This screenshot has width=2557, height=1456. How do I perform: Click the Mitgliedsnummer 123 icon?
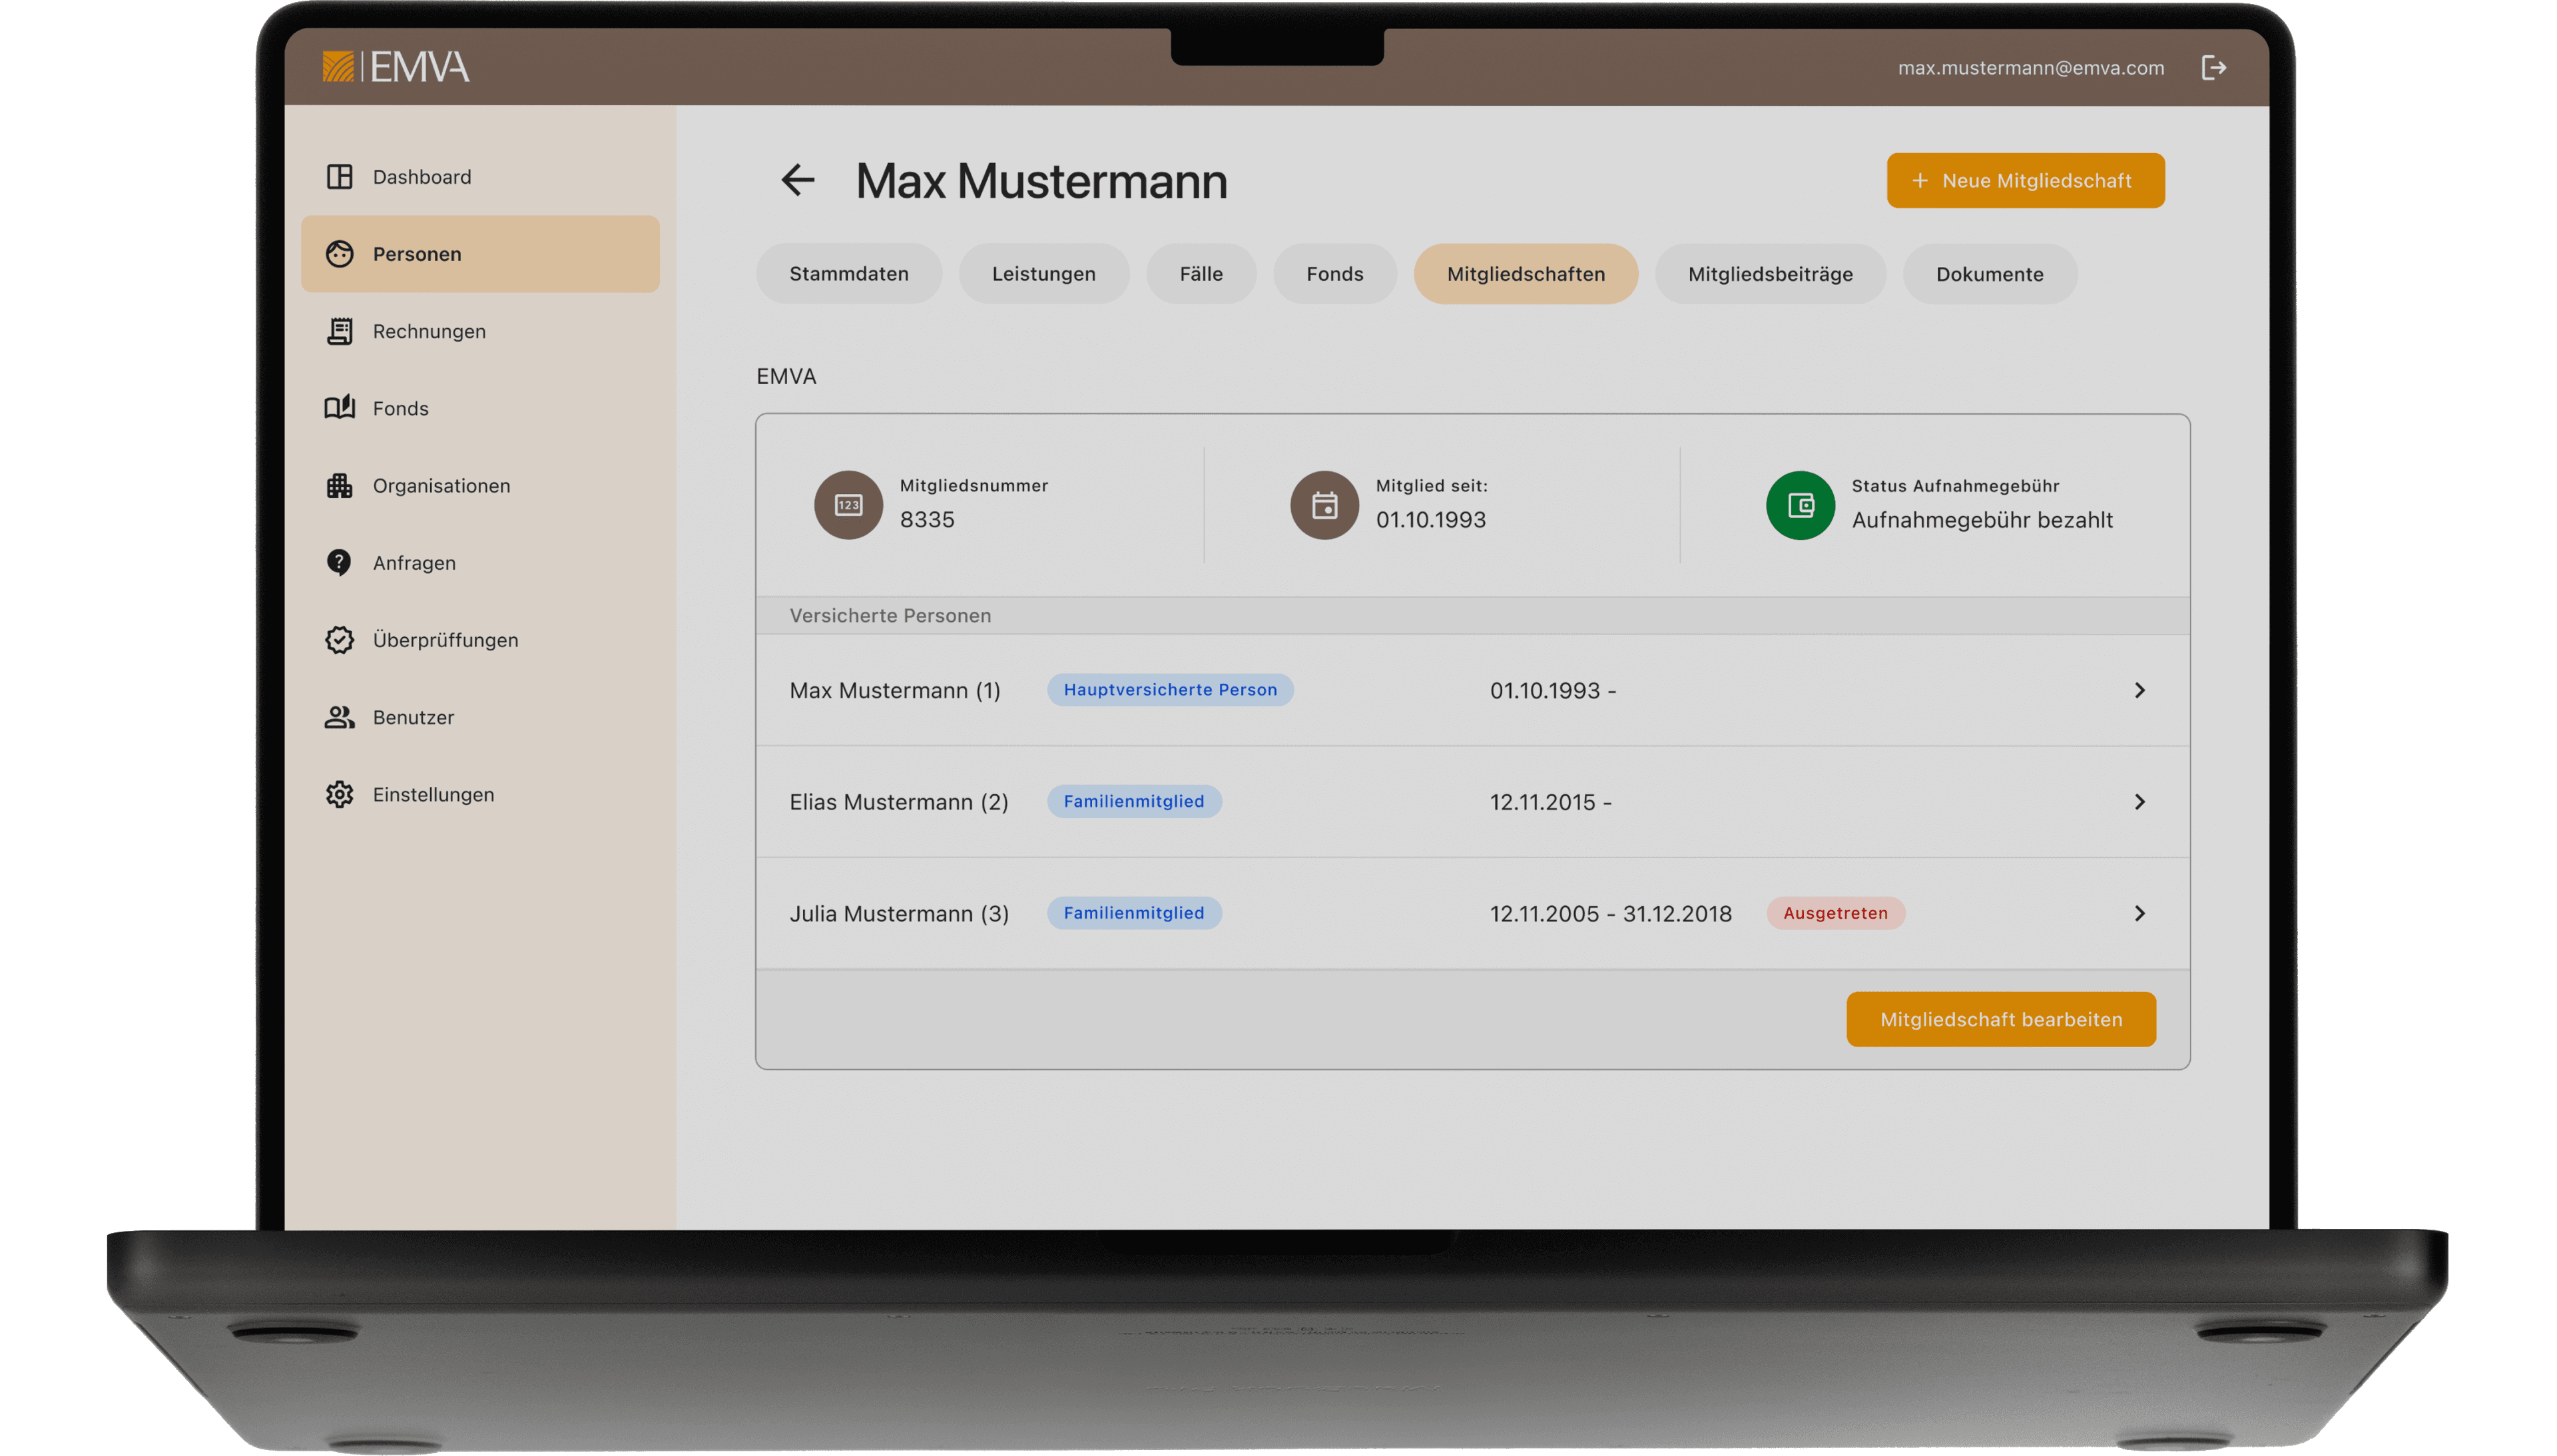[x=848, y=505]
